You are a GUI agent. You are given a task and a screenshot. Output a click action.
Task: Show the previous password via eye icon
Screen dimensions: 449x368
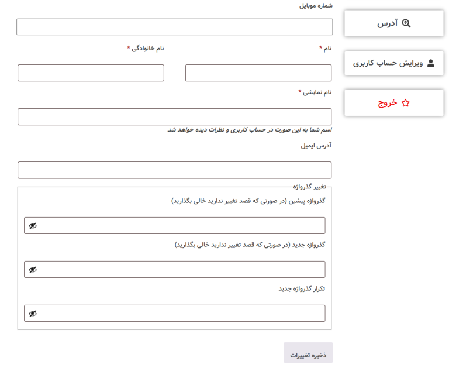click(33, 226)
